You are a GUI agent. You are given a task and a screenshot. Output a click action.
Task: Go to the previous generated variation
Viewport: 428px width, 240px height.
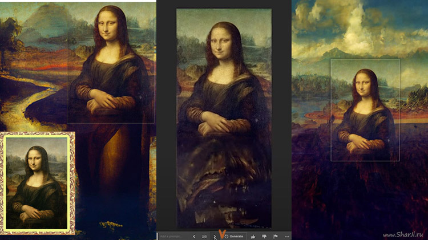pyautogui.click(x=194, y=237)
